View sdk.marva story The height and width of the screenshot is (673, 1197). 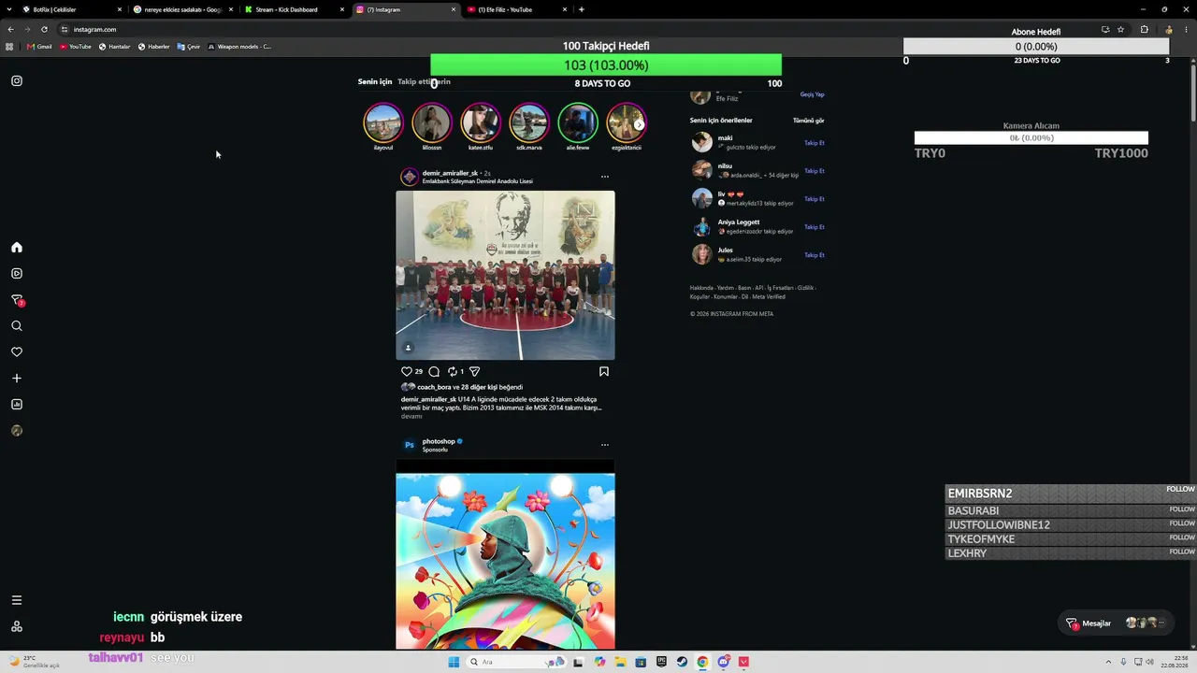529,122
